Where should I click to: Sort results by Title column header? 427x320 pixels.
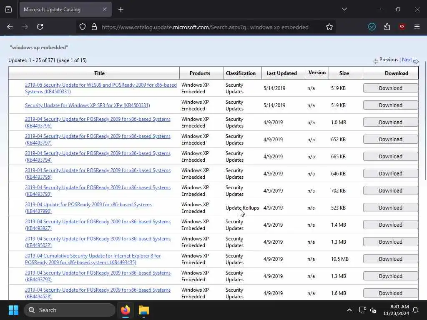99,73
